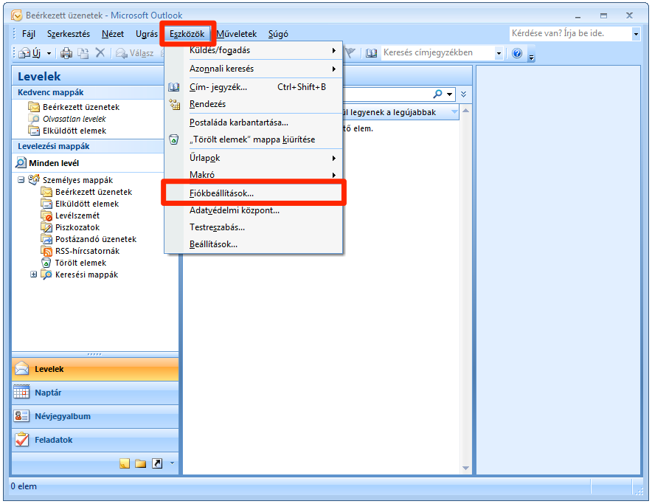Viewport: 652px width, 504px height.
Task: Click the Delete (X) toolbar icon
Action: 100,53
